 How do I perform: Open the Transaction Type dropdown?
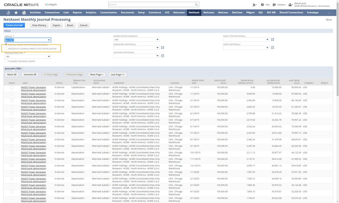tap(28, 57)
